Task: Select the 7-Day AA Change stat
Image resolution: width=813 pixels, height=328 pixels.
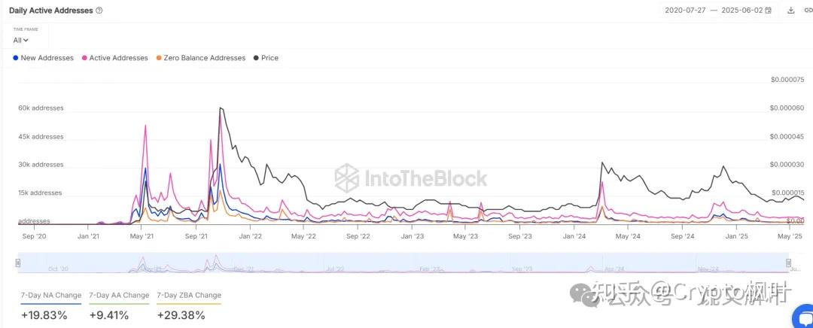Action: coord(118,295)
